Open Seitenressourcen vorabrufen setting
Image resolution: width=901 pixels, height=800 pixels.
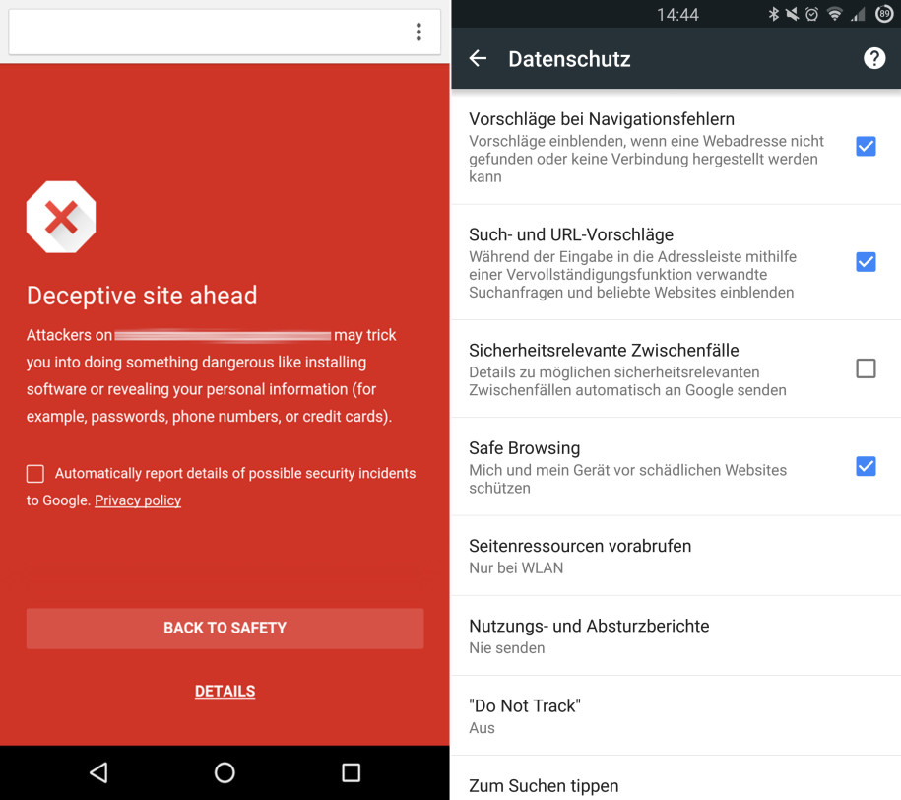pos(676,556)
